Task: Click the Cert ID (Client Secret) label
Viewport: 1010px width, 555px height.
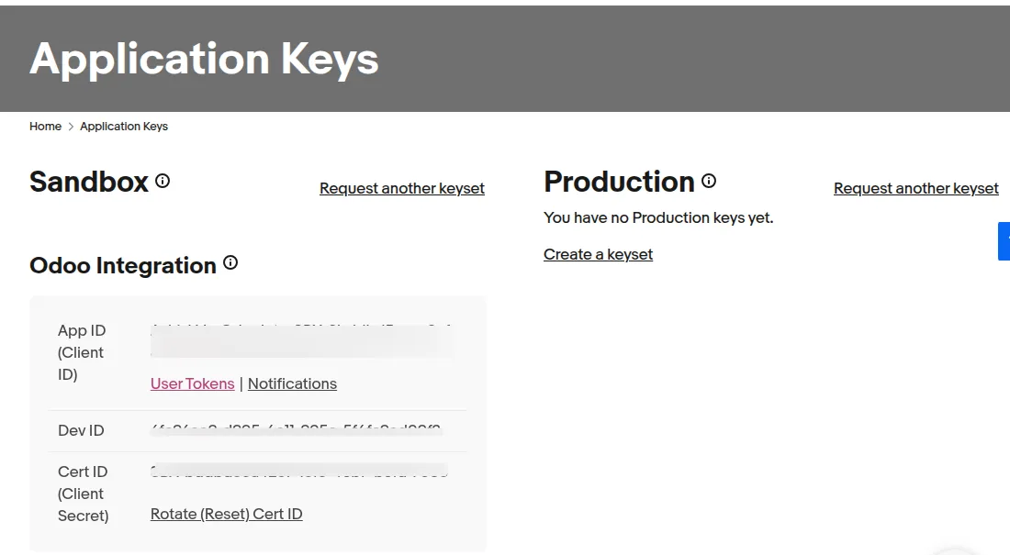Action: click(x=83, y=494)
